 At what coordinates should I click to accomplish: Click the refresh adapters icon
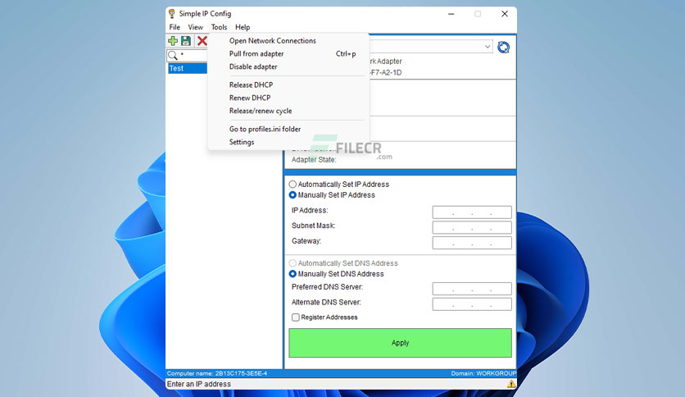click(x=504, y=47)
